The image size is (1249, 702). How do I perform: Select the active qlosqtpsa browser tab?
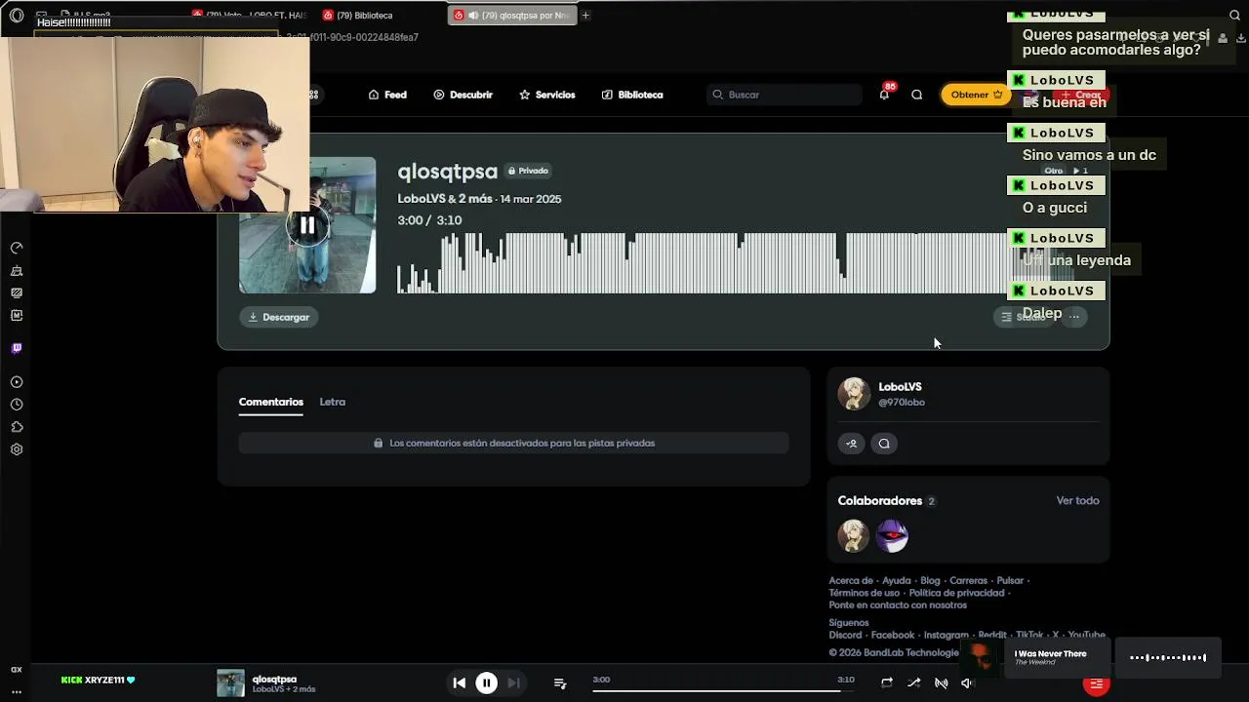click(x=511, y=16)
